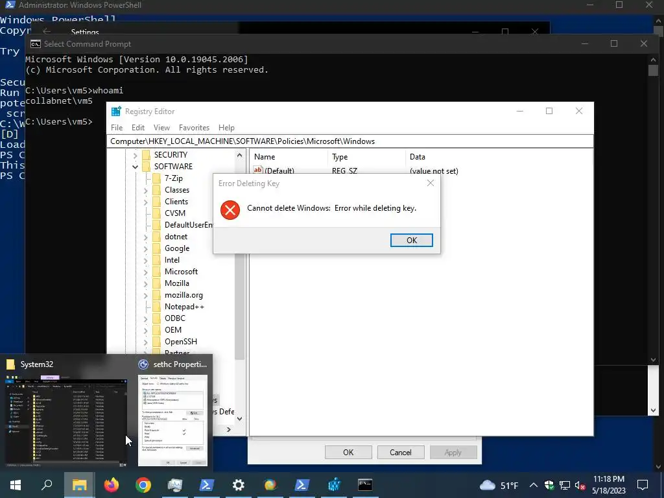The height and width of the screenshot is (498, 664).
Task: Click the red error icon in the dialog
Action: click(230, 209)
